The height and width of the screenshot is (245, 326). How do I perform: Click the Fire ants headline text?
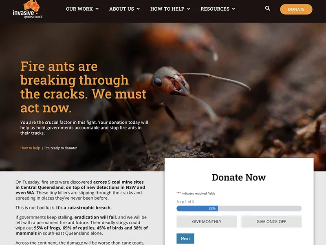coord(83,87)
